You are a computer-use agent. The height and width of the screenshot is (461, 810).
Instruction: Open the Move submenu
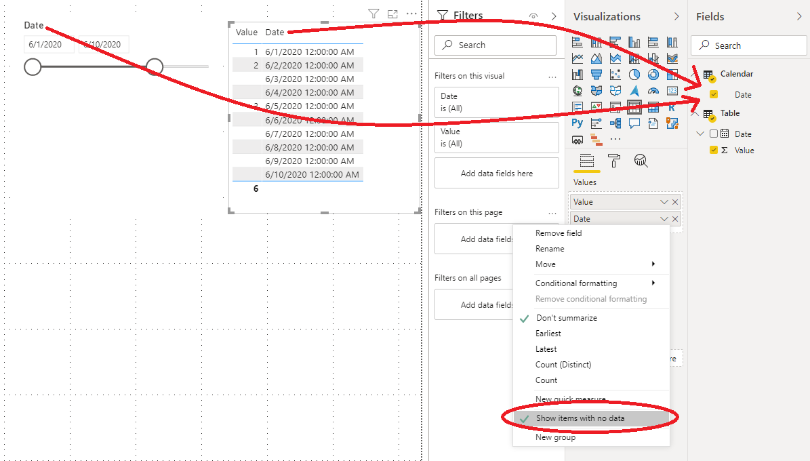[x=591, y=264]
